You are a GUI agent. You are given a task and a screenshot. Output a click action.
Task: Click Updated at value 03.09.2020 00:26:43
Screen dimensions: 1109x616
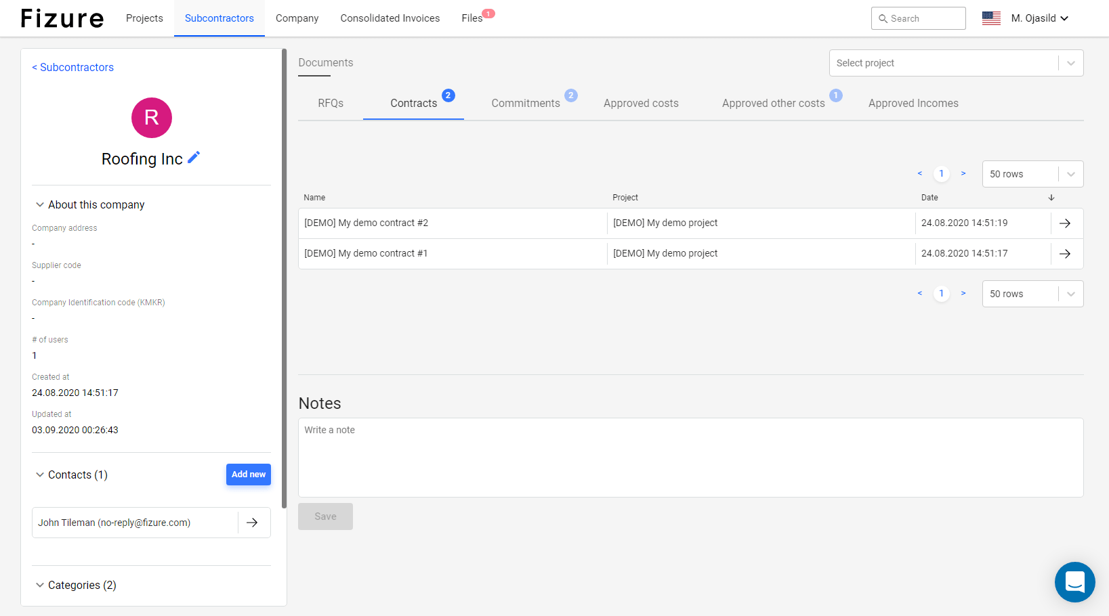[75, 430]
